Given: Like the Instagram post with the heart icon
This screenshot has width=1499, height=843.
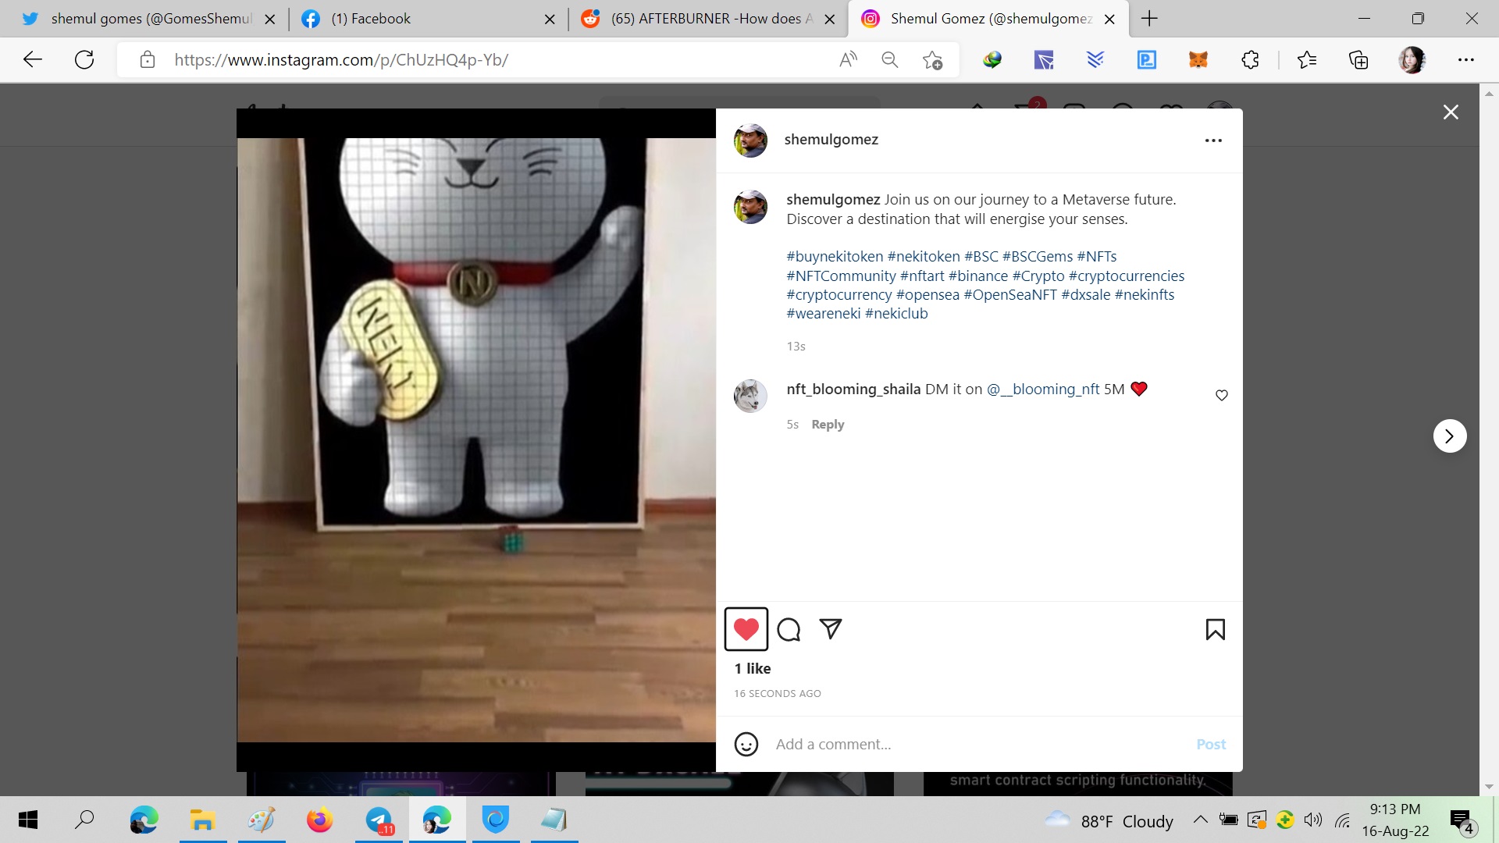Looking at the screenshot, I should [x=746, y=629].
